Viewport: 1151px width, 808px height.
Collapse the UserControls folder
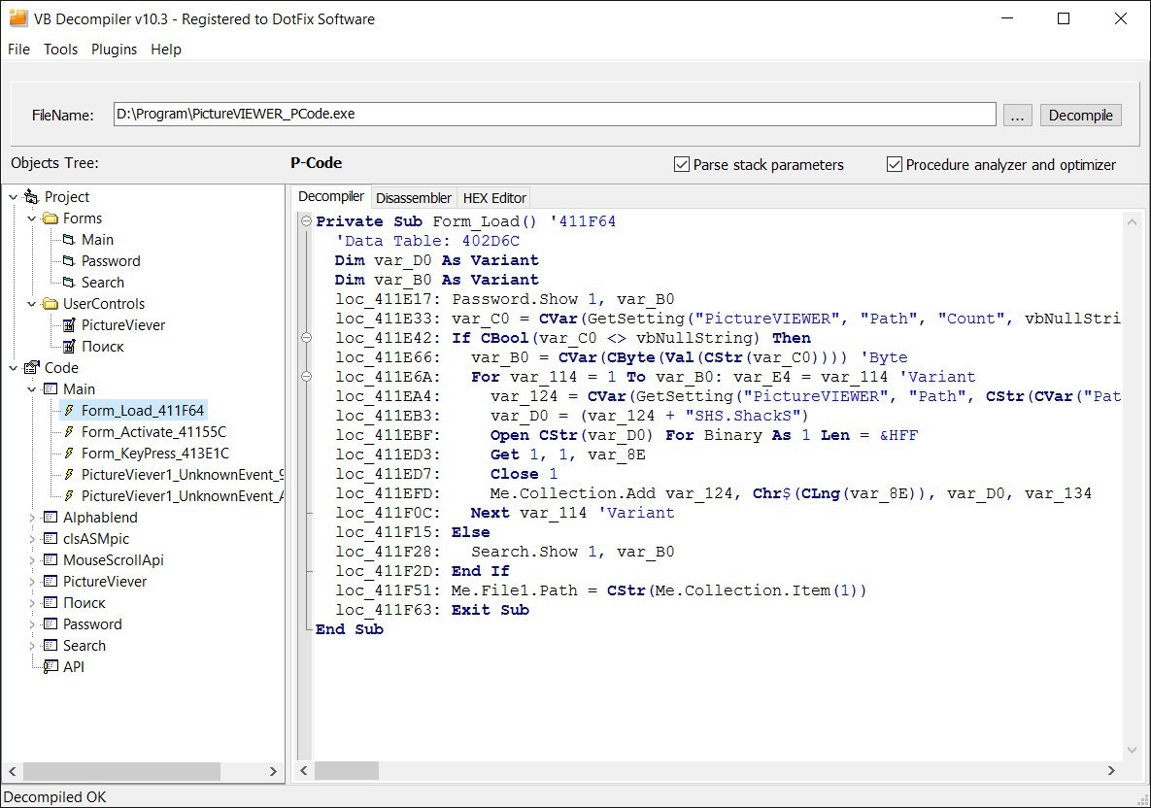(30, 303)
